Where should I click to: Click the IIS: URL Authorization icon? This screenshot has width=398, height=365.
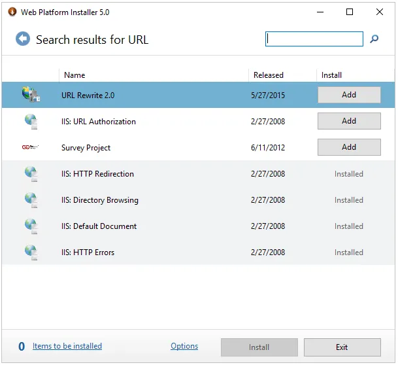pyautogui.click(x=31, y=121)
